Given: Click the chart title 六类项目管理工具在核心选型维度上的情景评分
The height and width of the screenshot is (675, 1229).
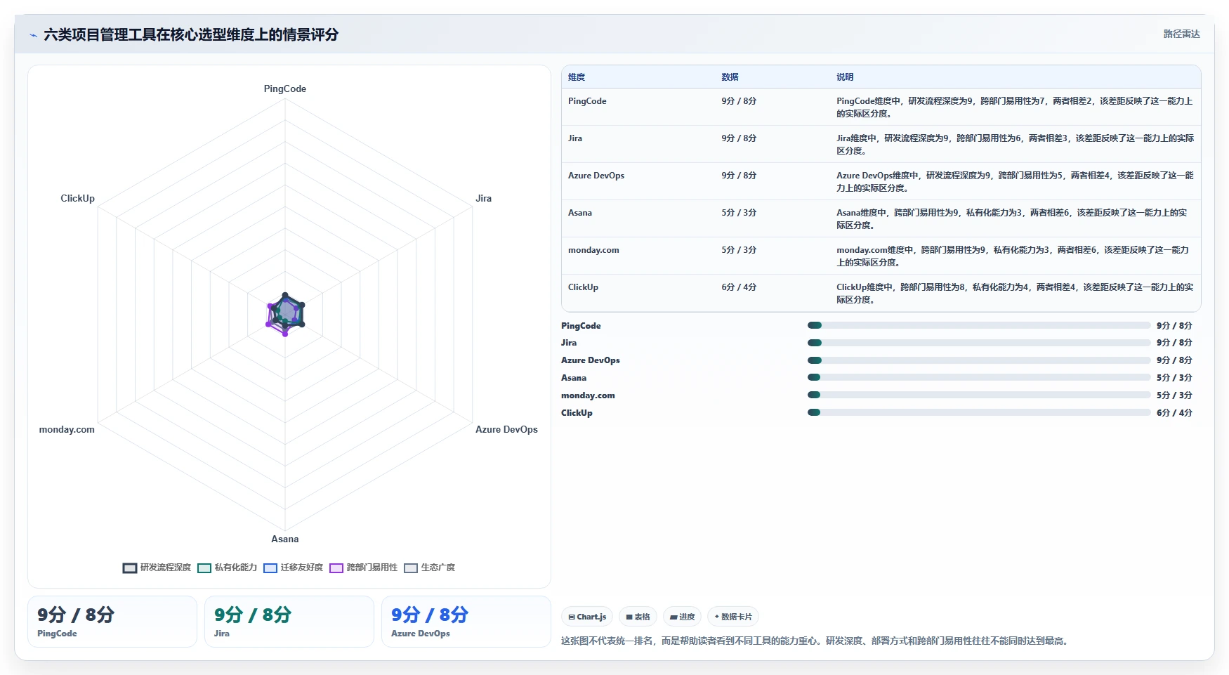Looking at the screenshot, I should click(191, 34).
